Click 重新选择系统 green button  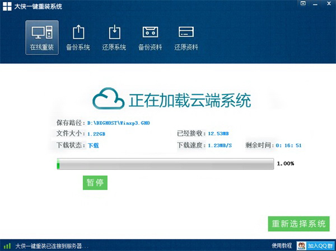click(x=298, y=224)
